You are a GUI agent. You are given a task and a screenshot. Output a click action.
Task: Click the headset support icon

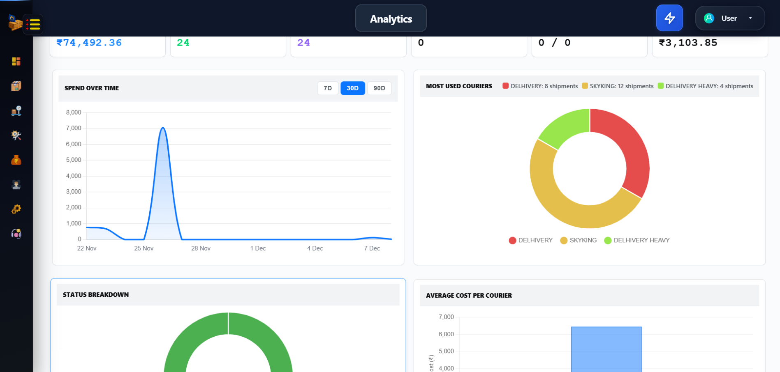coord(16,234)
